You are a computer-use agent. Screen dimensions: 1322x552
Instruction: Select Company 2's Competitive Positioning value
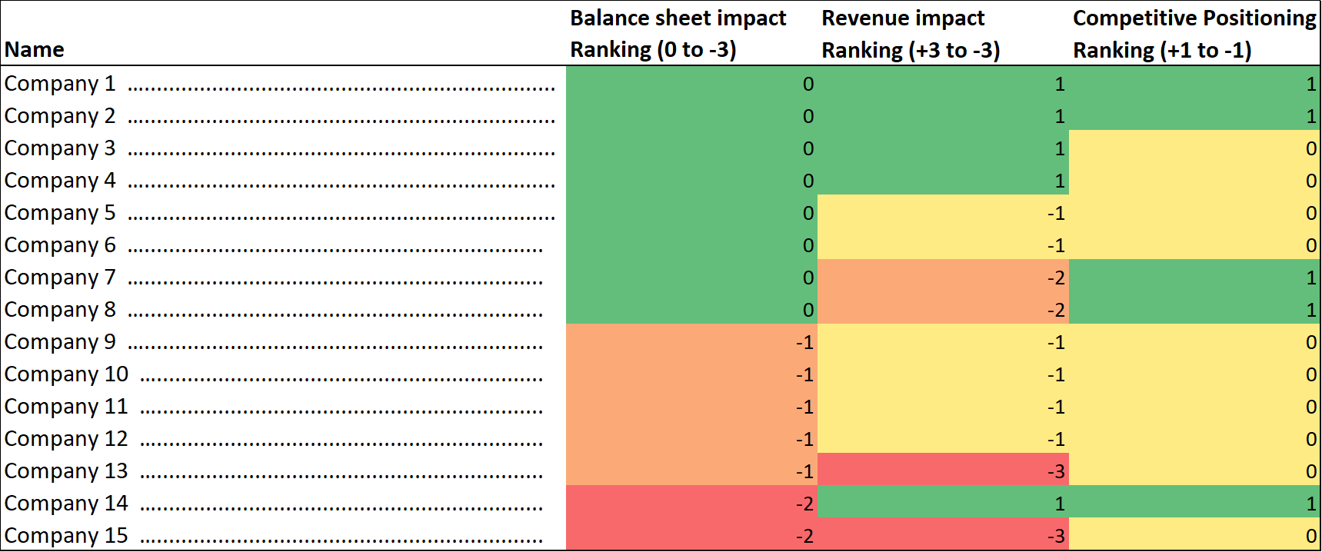[x=1194, y=115]
